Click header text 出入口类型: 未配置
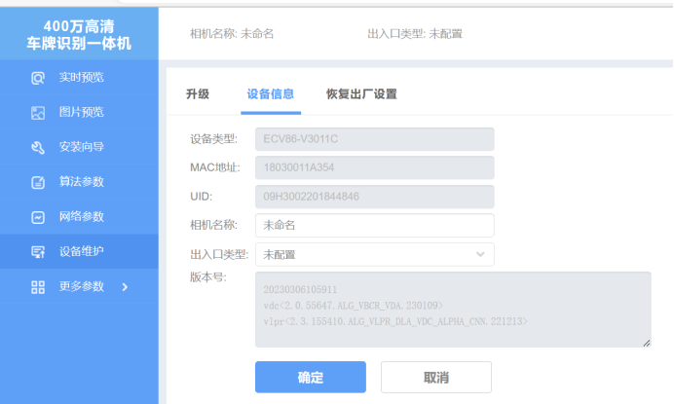Screen dimensions: 674x404 pos(415,33)
